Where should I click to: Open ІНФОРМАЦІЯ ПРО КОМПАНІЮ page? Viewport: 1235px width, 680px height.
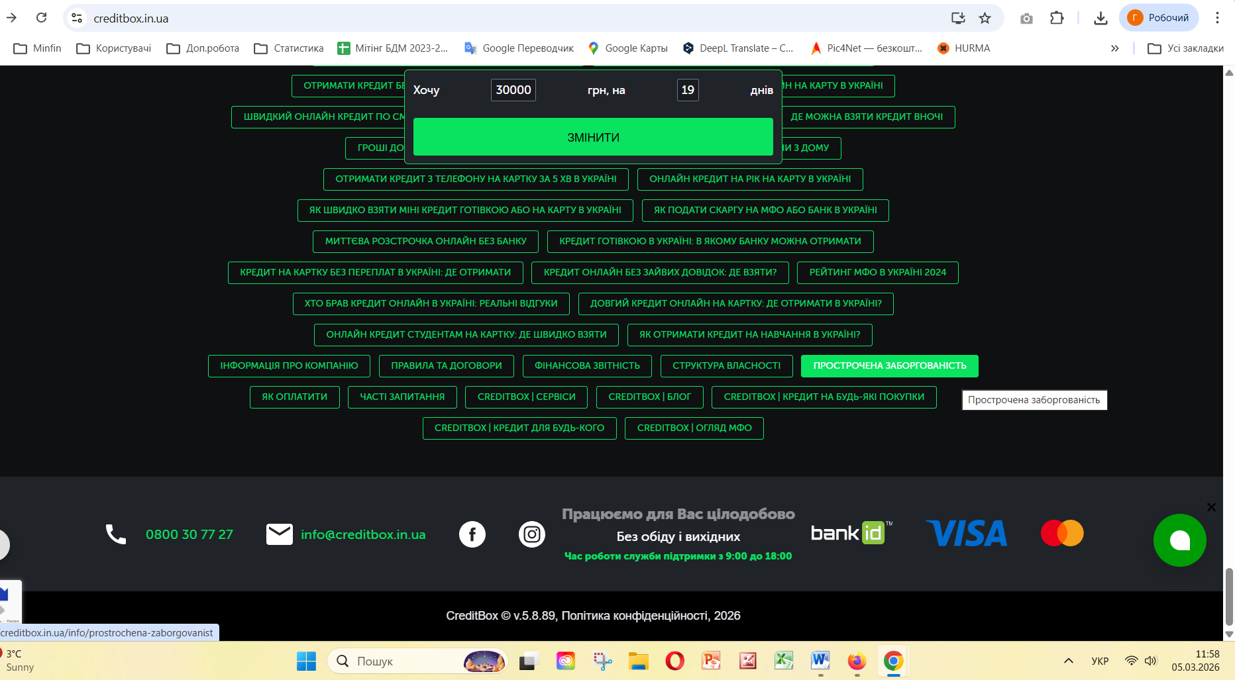pos(289,365)
